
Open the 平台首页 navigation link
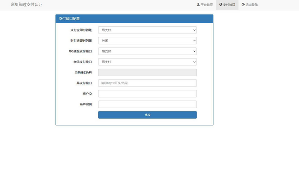205,4
